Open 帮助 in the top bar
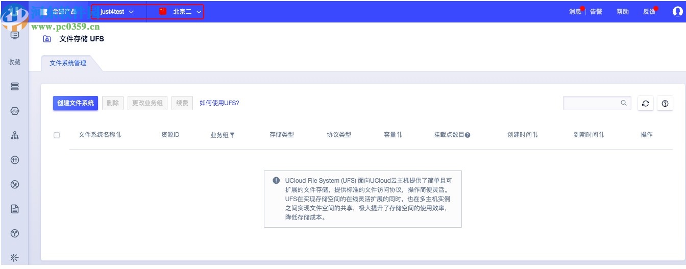686x269 pixels. 623,11
